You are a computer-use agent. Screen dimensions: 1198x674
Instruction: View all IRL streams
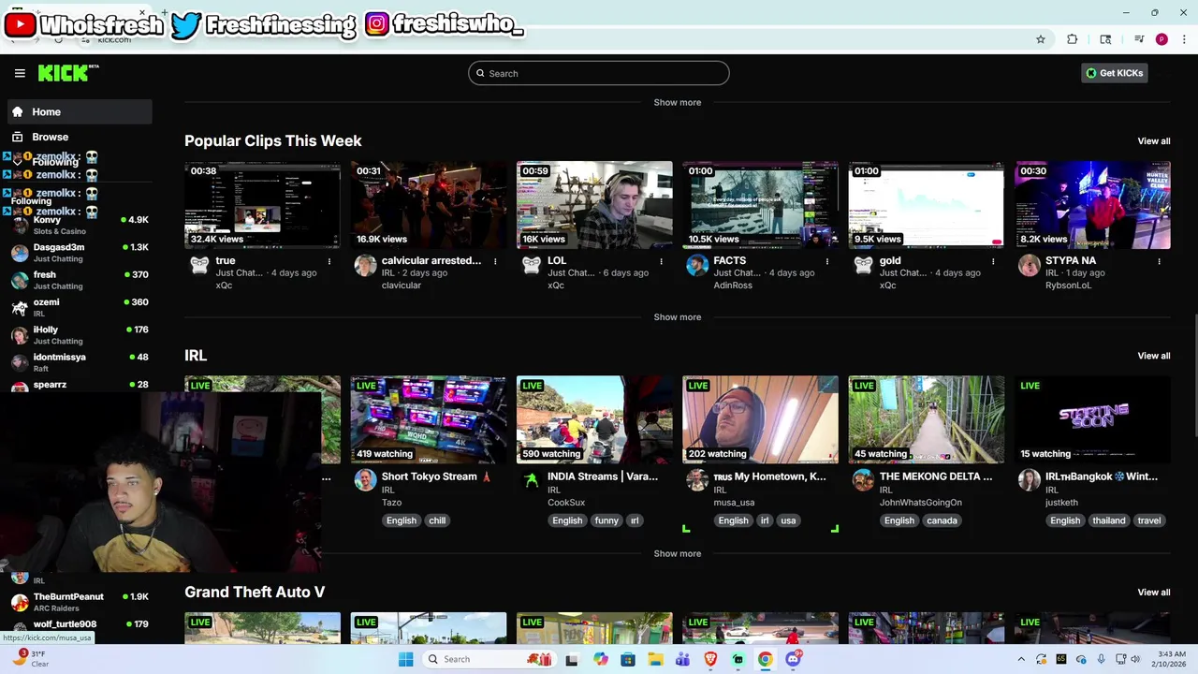1153,356
